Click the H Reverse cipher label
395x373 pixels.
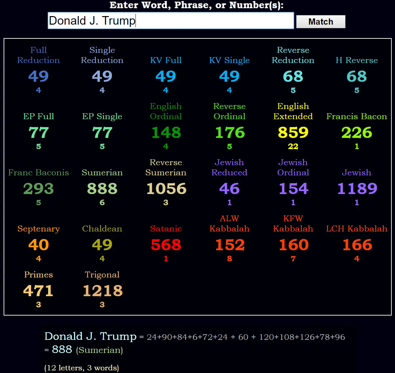357,60
